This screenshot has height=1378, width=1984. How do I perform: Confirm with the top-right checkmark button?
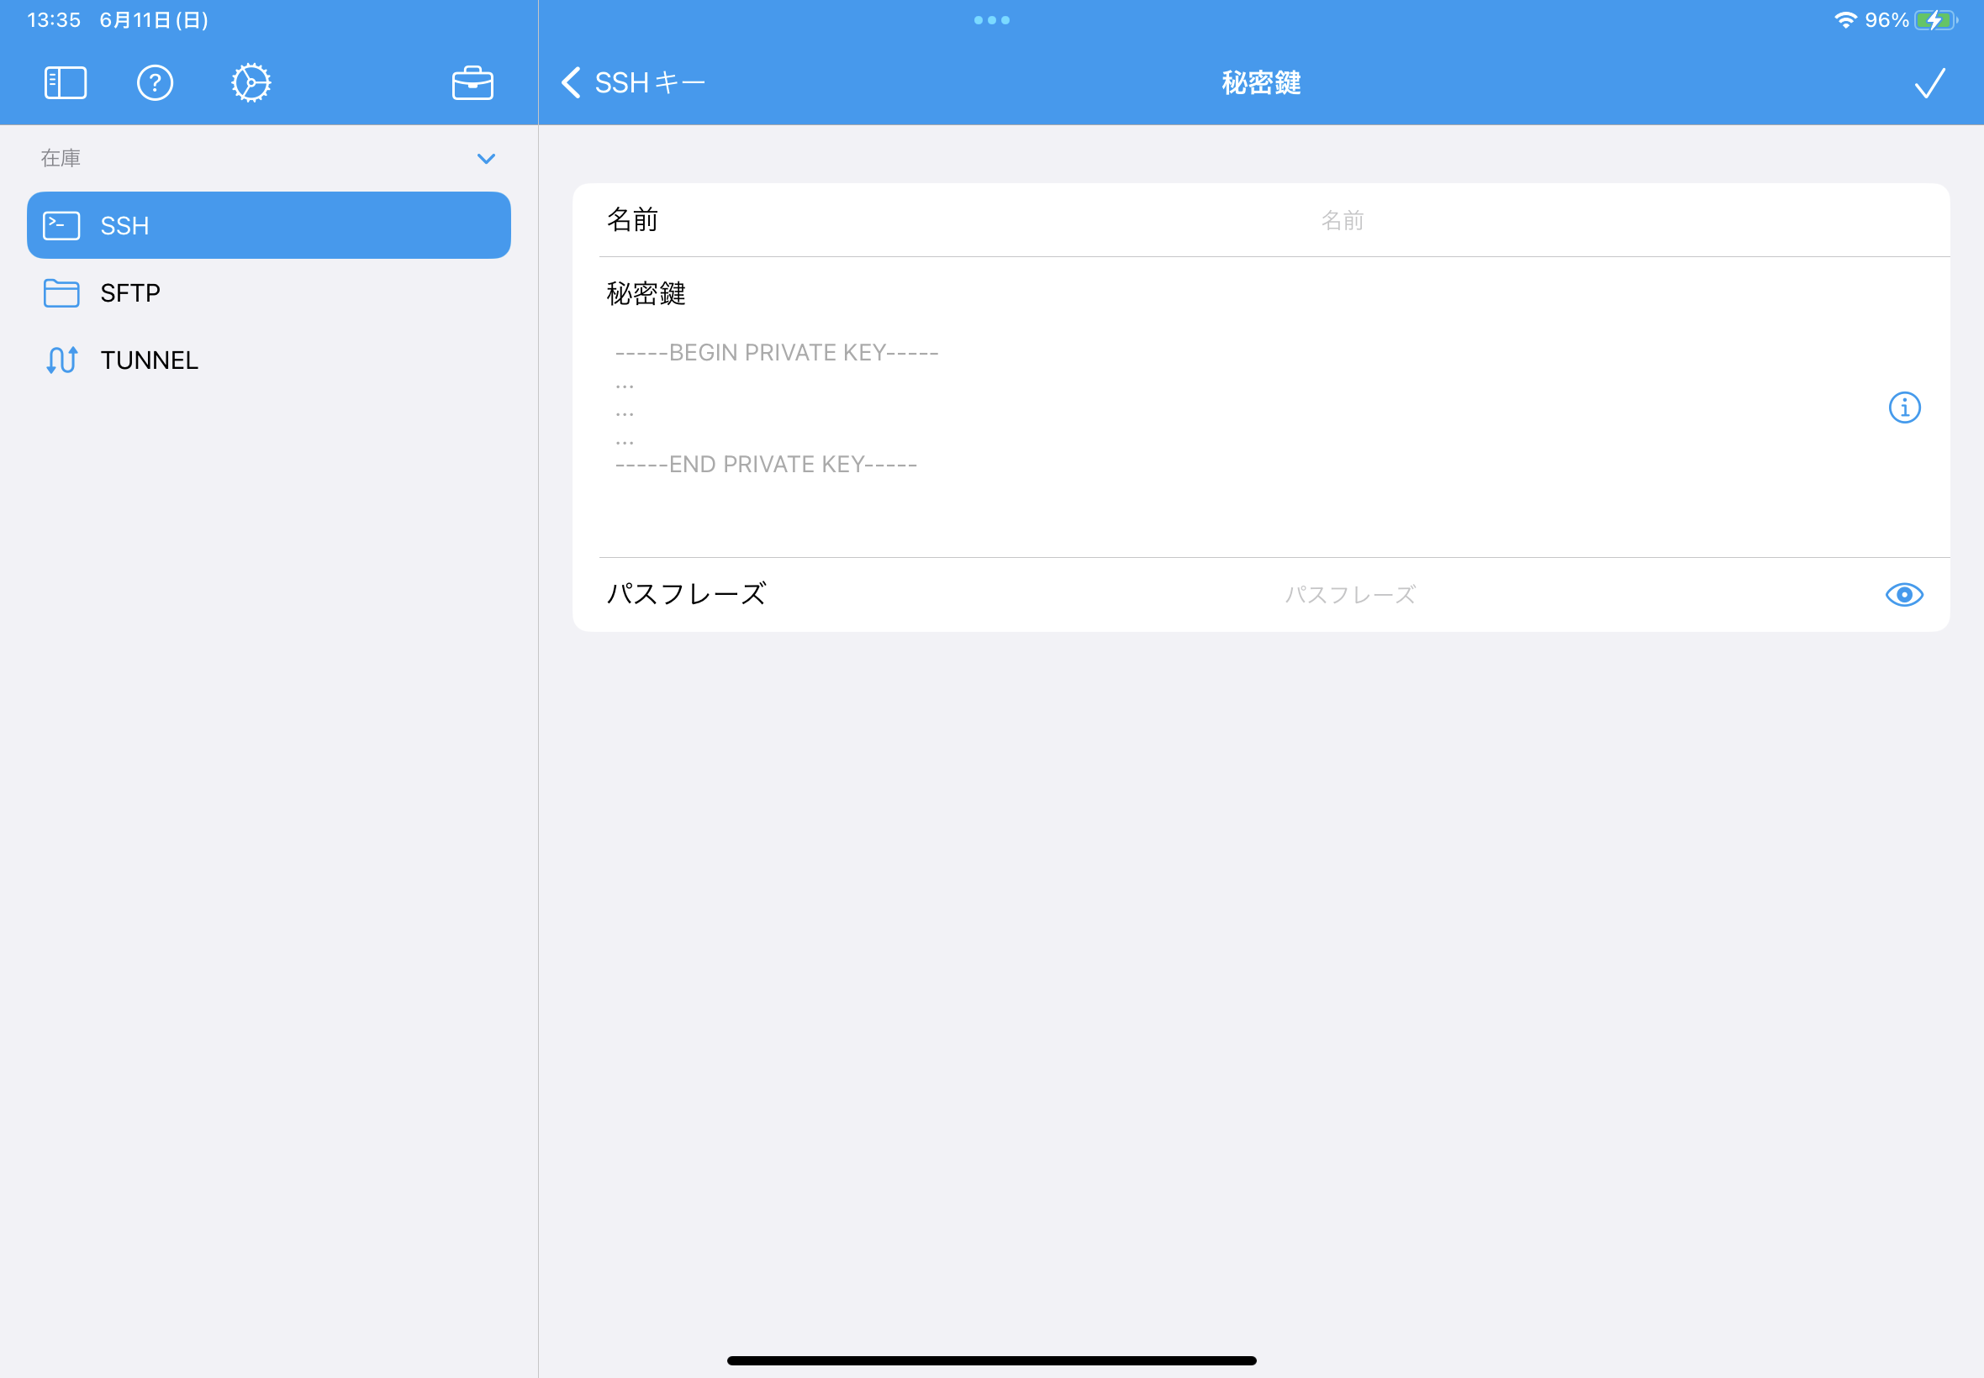pyautogui.click(x=1929, y=82)
